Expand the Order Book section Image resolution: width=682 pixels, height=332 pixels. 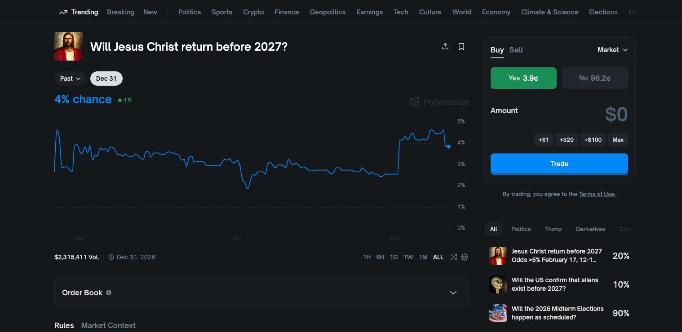tap(453, 292)
